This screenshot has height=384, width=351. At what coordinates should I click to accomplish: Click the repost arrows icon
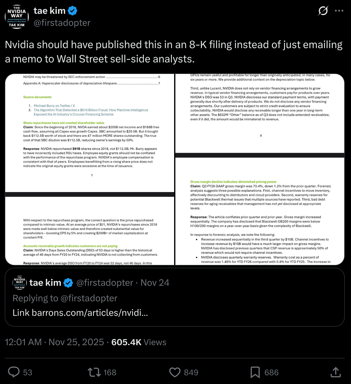(94, 372)
